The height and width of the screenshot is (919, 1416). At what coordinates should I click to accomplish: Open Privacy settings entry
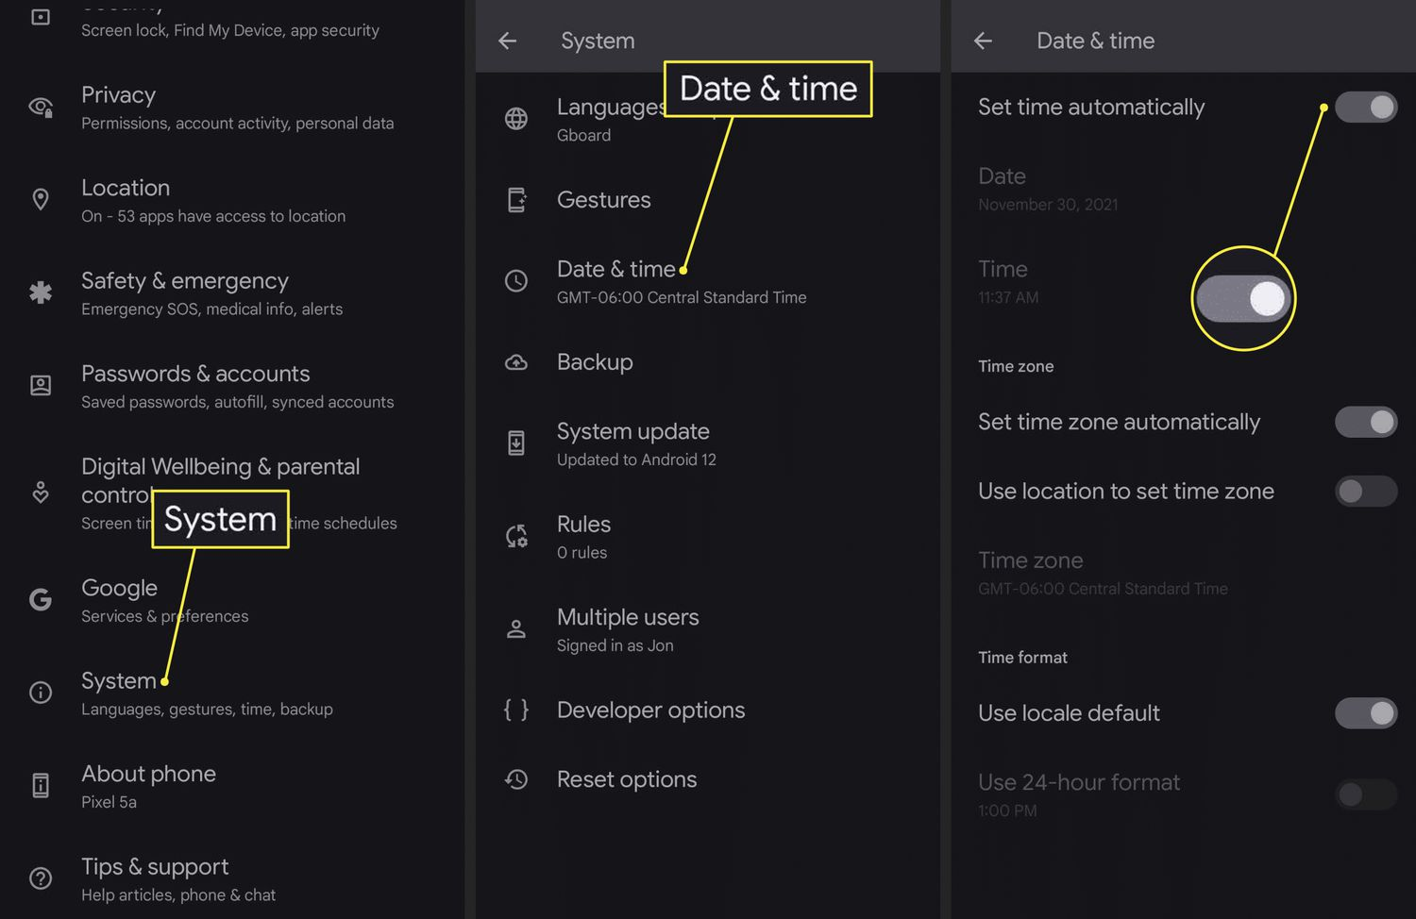tap(236, 108)
